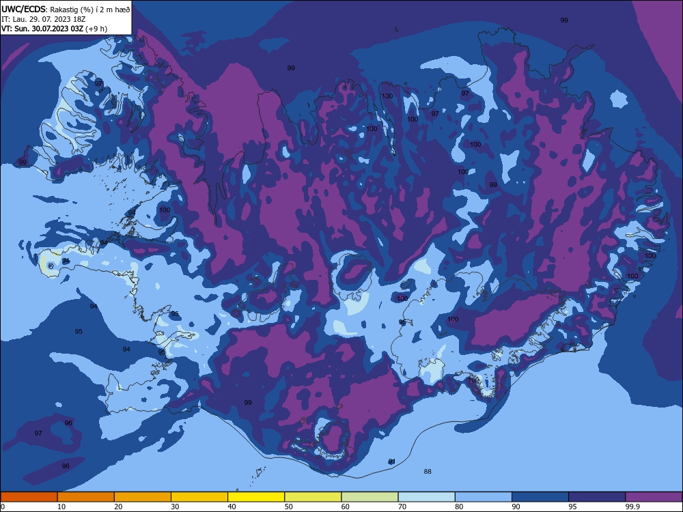Click the legend tick label '0'
This screenshot has height=512, width=683.
[3, 507]
